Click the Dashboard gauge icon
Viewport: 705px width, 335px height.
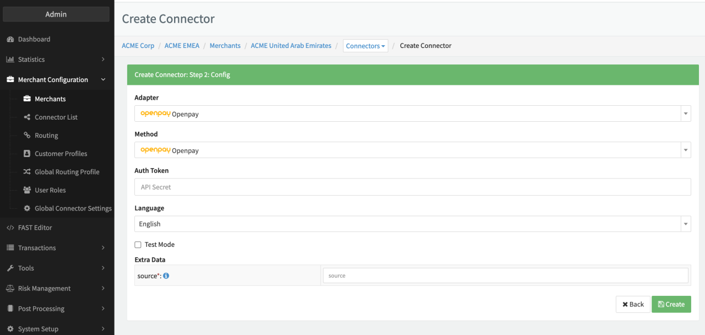click(10, 40)
